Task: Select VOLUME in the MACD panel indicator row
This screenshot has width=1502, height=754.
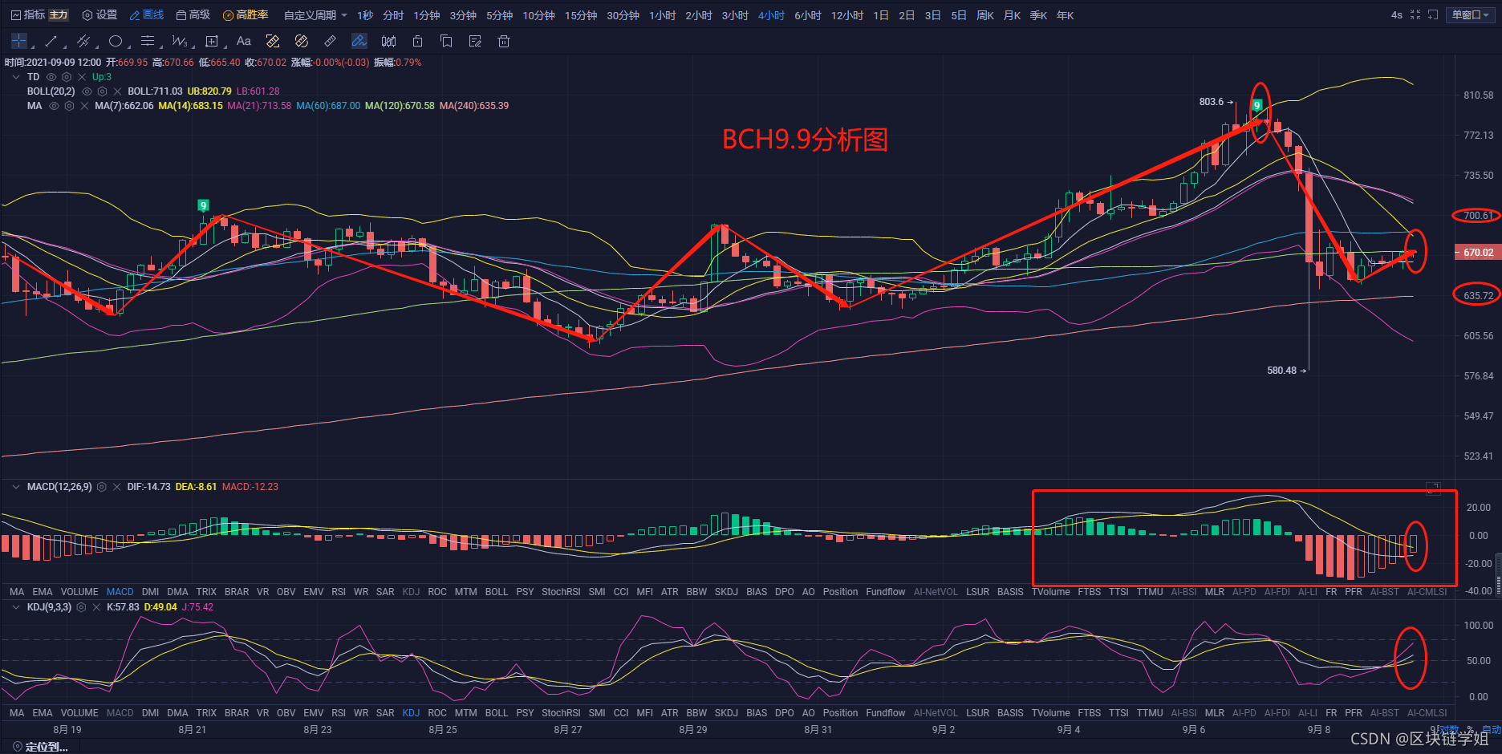Action: click(x=79, y=592)
